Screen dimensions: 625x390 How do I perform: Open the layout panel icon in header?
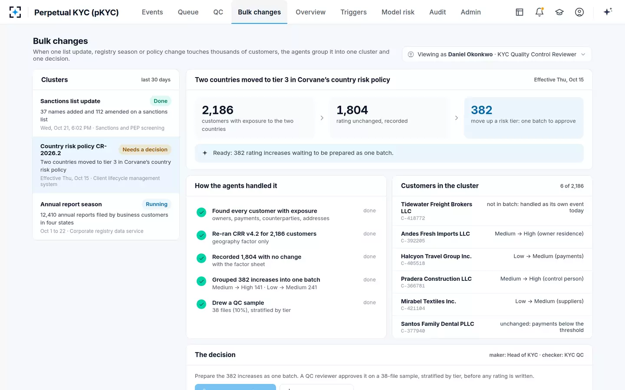click(x=520, y=12)
